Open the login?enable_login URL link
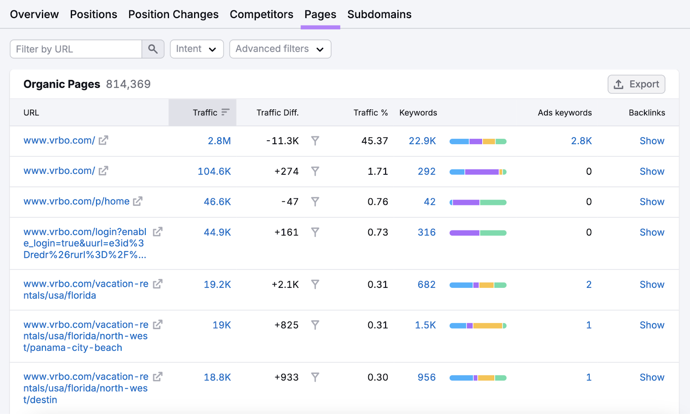Image resolution: width=690 pixels, height=414 pixels. [x=85, y=244]
